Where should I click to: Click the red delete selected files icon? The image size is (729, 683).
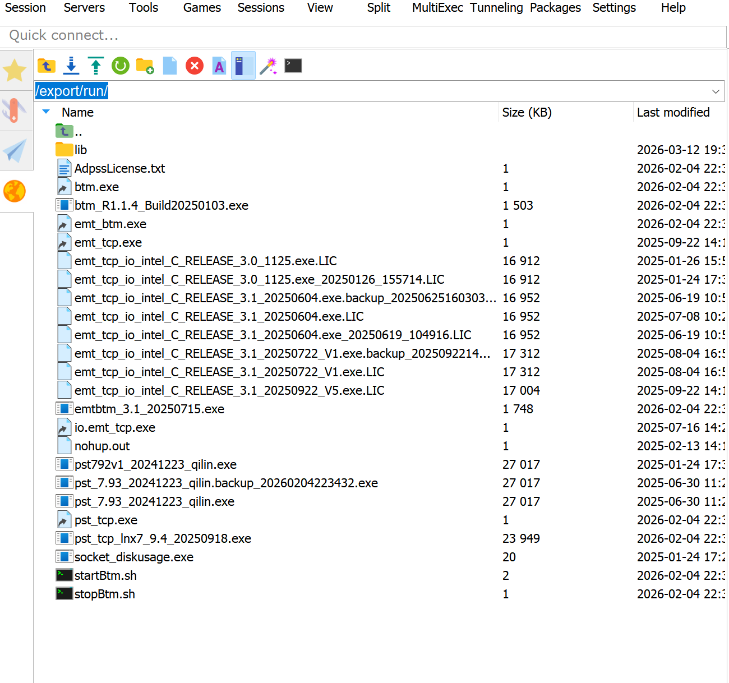click(195, 66)
